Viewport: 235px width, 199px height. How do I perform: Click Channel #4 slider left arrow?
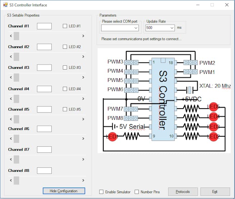point(11,99)
